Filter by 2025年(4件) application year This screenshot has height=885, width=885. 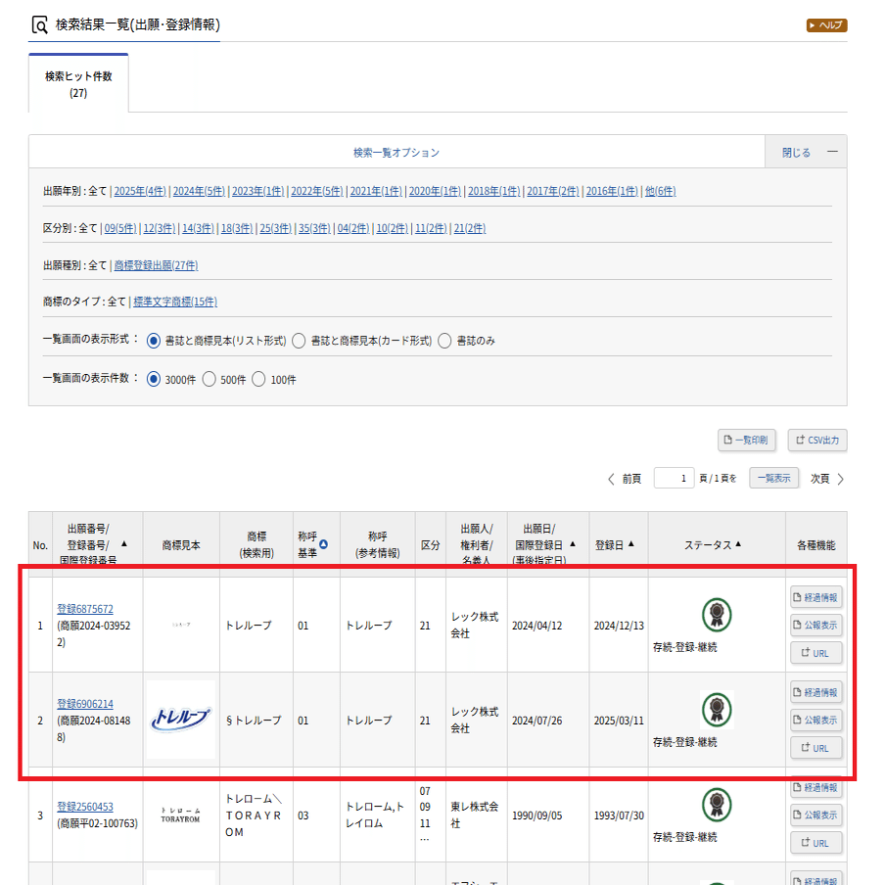click(140, 191)
